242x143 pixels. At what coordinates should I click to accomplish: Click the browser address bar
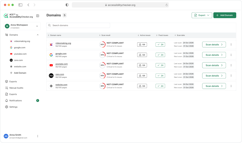click(120, 5)
